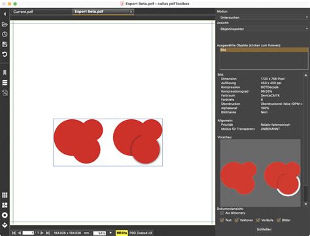Viewport: 310px width, 236px height.
Task: Jump to the last page
Action: pyautogui.click(x=48, y=233)
